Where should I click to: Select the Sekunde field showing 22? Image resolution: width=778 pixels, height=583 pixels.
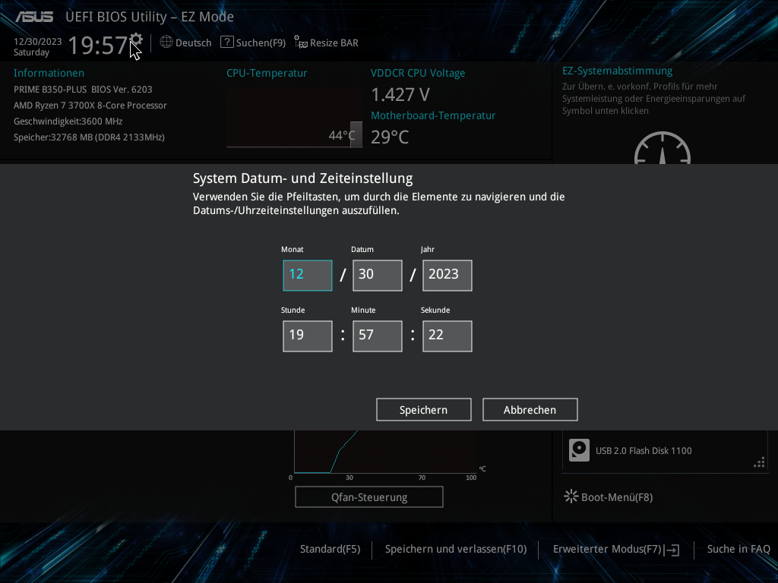tap(448, 336)
